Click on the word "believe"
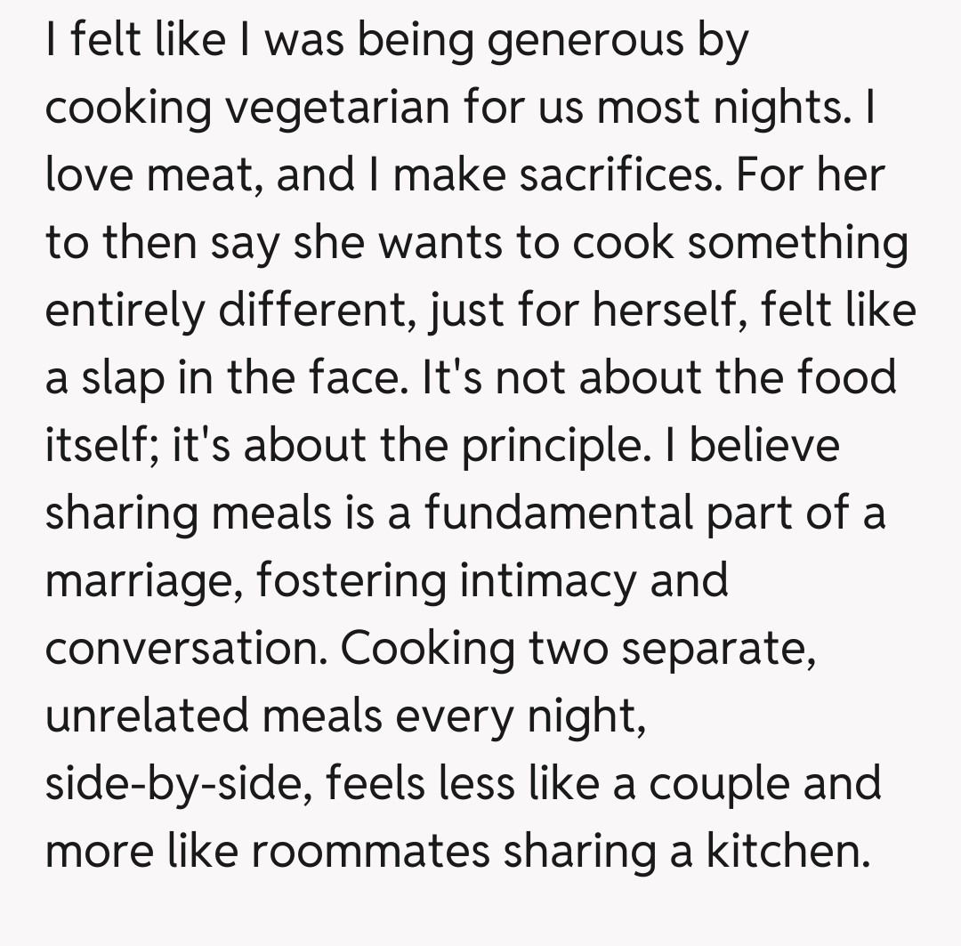The width and height of the screenshot is (961, 946). [x=763, y=446]
